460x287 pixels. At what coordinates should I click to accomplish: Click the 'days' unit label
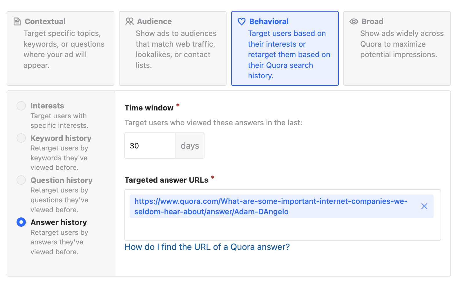[190, 146]
